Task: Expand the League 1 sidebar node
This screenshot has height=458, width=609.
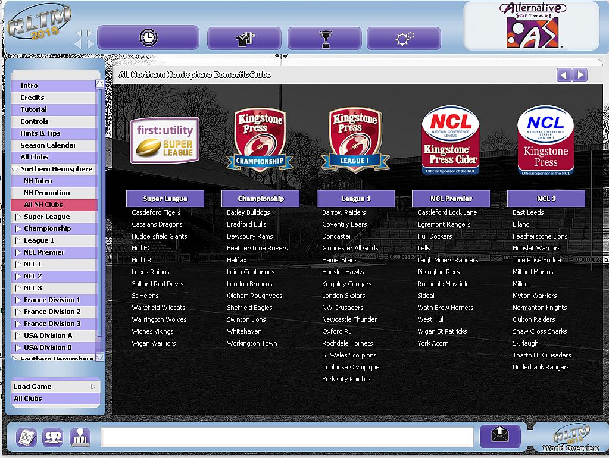Action: click(18, 241)
